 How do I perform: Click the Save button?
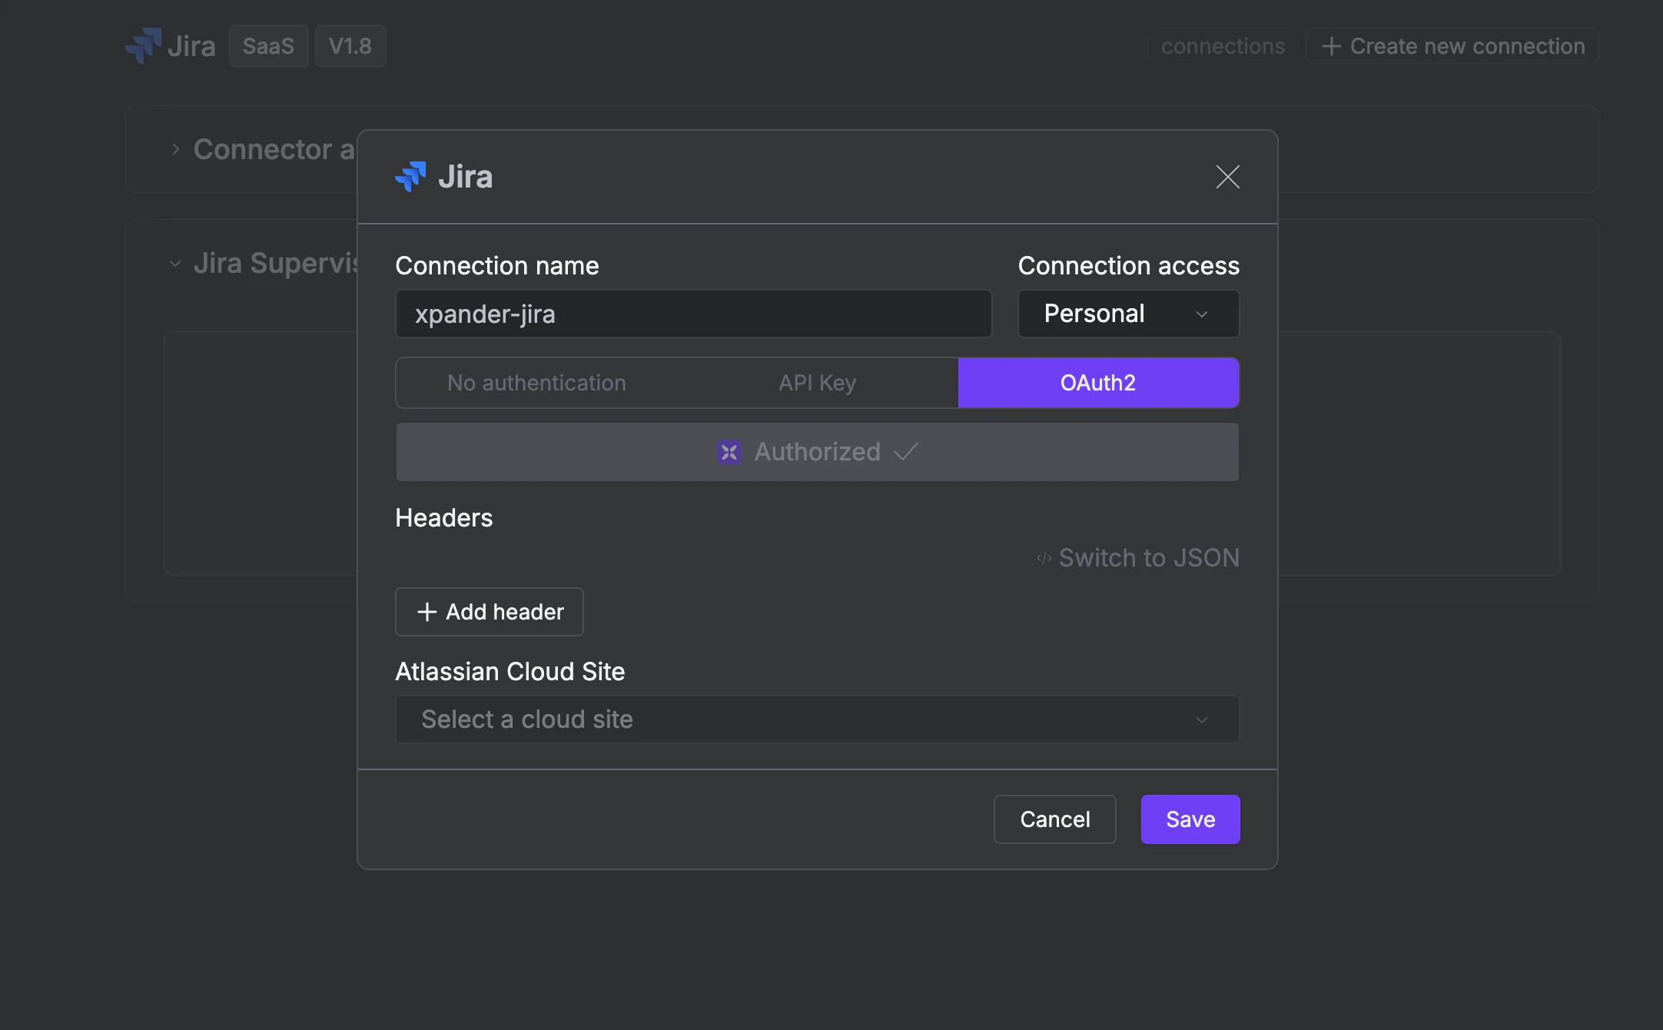(1190, 819)
